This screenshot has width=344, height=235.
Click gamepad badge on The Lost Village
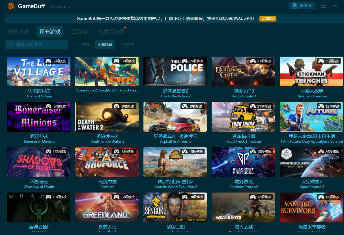[48, 61]
